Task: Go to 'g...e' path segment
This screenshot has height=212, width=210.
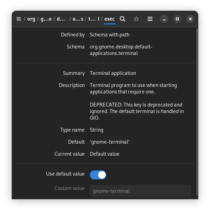Action: pyautogui.click(x=46, y=19)
